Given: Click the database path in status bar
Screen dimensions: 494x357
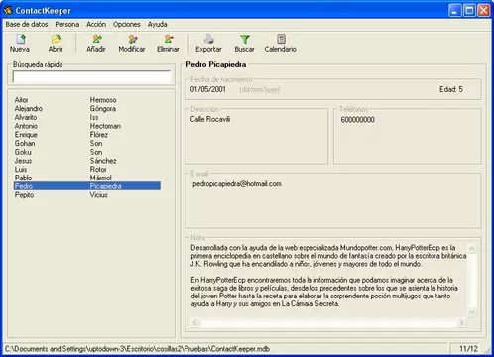Looking at the screenshot, I should point(137,349).
